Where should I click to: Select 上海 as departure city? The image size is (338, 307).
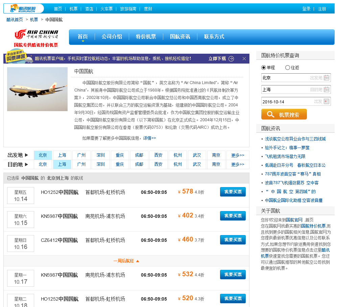(62, 155)
